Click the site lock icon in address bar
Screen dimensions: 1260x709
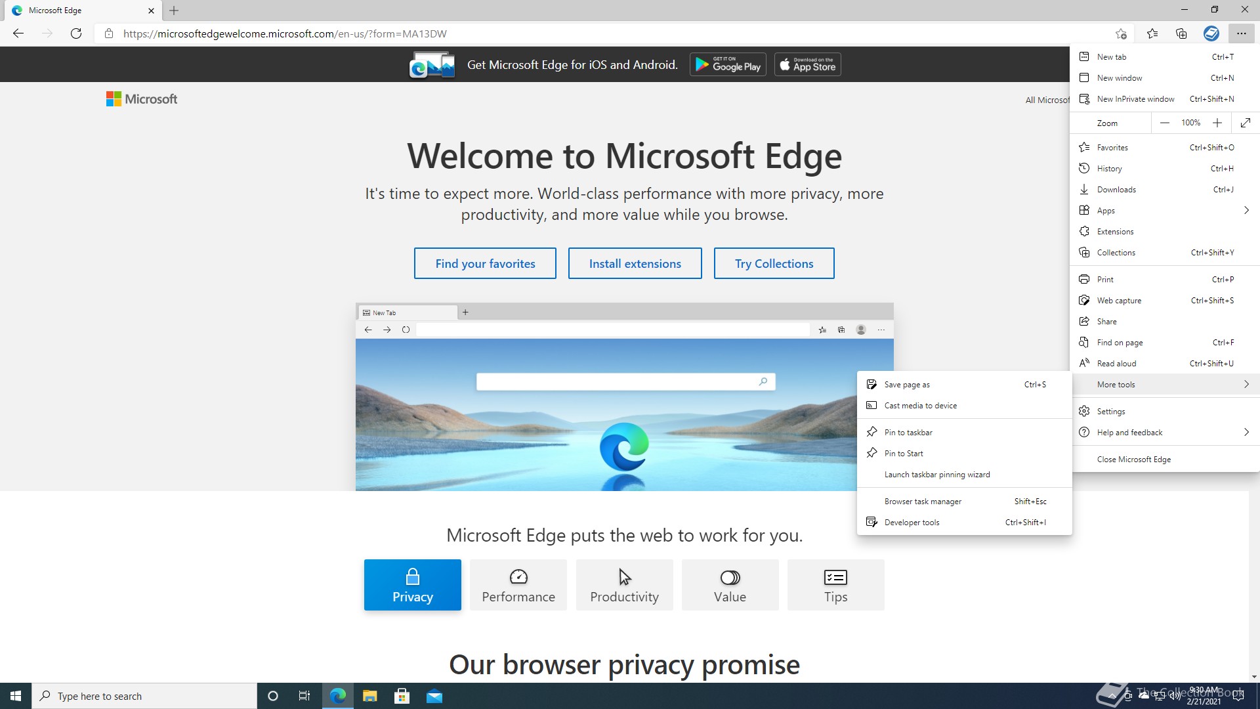(x=109, y=33)
